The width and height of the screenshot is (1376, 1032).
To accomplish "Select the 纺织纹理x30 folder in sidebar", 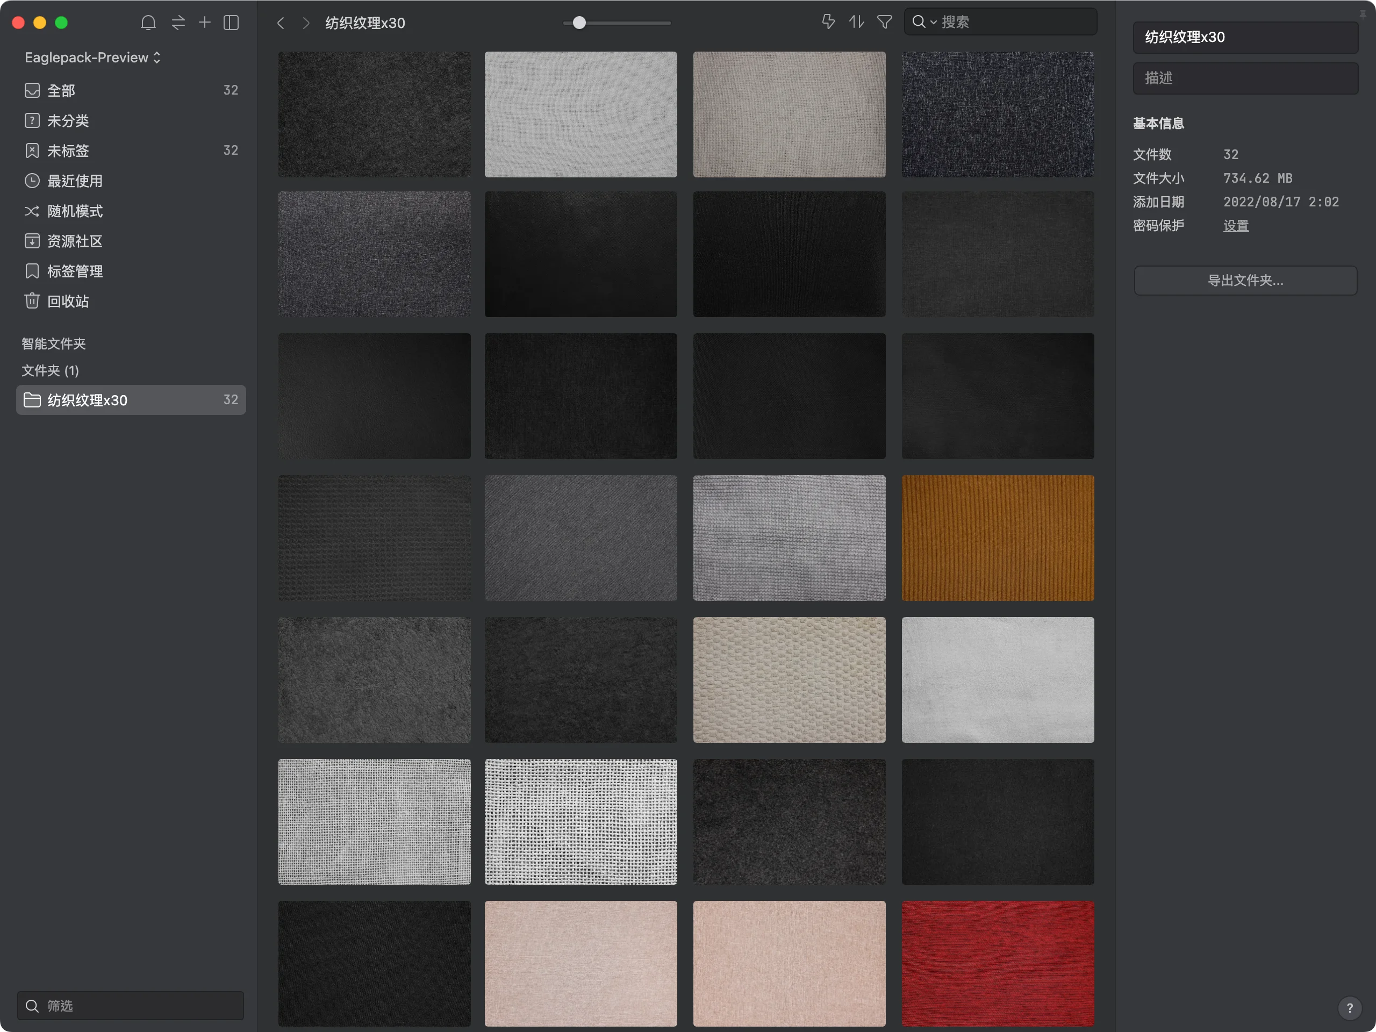I will pos(131,400).
